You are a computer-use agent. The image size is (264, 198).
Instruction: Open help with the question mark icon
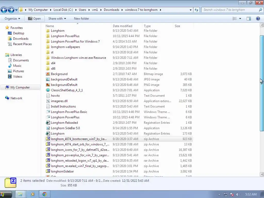(258, 19)
